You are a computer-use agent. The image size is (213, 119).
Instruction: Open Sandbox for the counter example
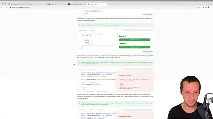tap(147, 52)
